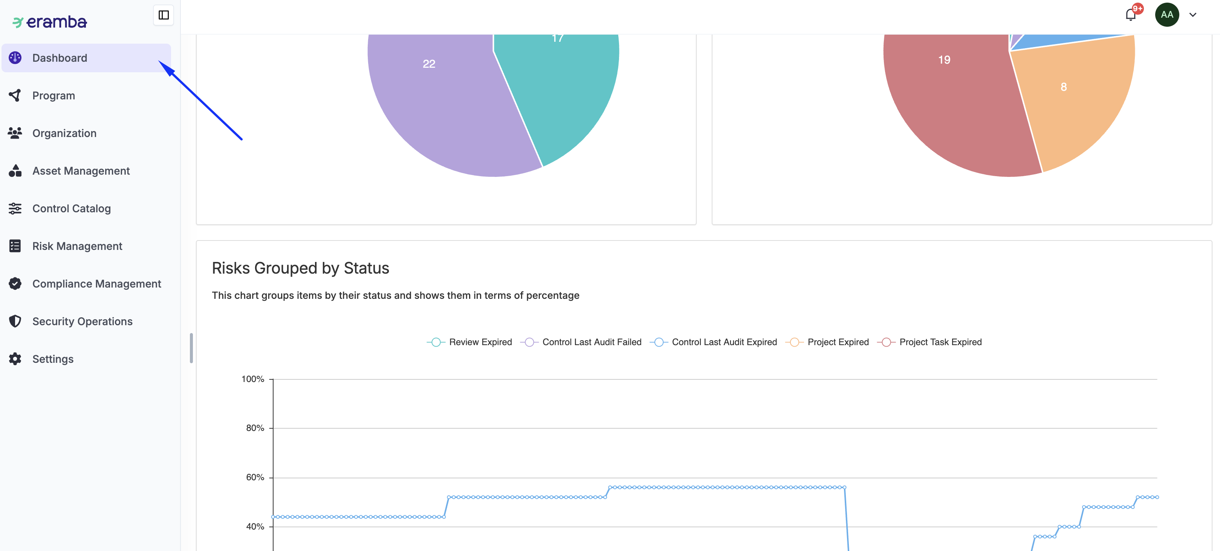Click the Risk Management list icon
Image resolution: width=1220 pixels, height=551 pixels.
(x=15, y=246)
